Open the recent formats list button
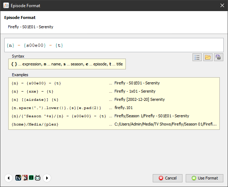This screenshot has height=187, width=228. click(x=197, y=57)
